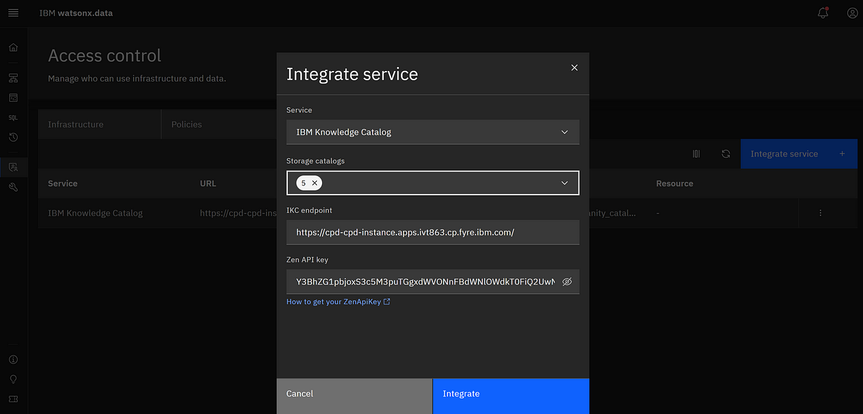This screenshot has width=863, height=414.
Task: Open the user profile avatar menu
Action: click(x=852, y=13)
